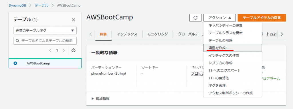Choose タグを管理 from menu
The height and width of the screenshot is (109, 293).
pos(233,86)
